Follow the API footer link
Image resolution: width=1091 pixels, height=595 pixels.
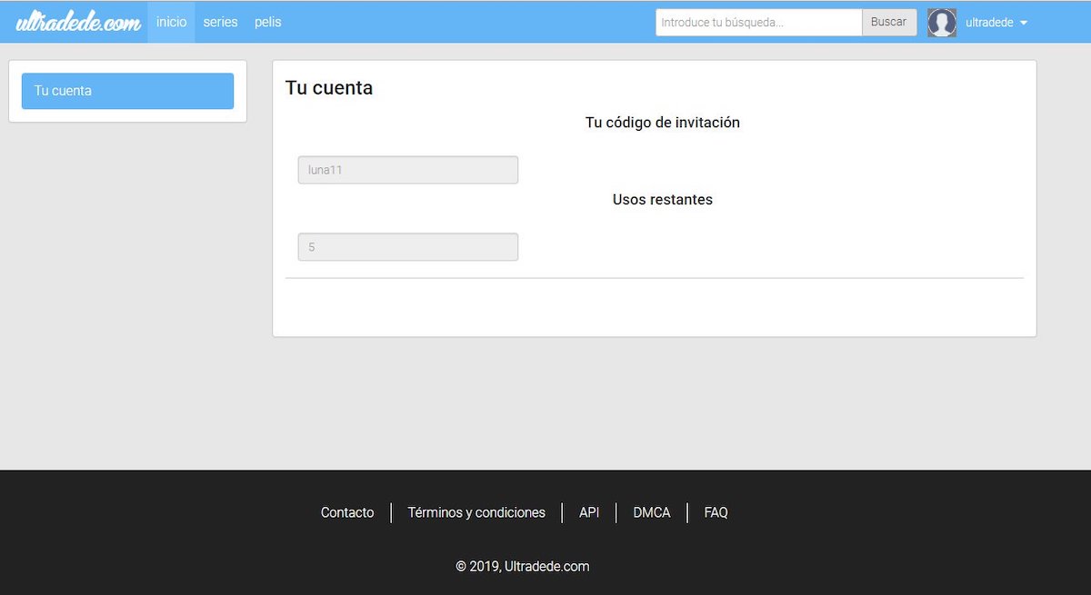(x=589, y=512)
